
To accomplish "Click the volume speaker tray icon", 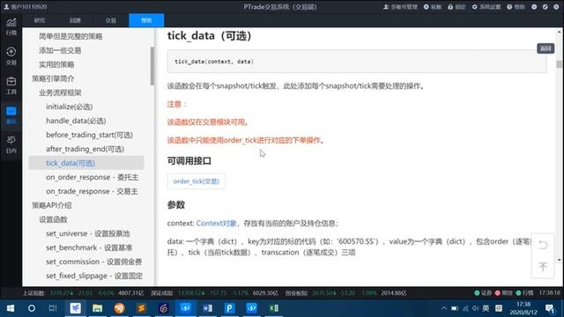I will pos(476,308).
